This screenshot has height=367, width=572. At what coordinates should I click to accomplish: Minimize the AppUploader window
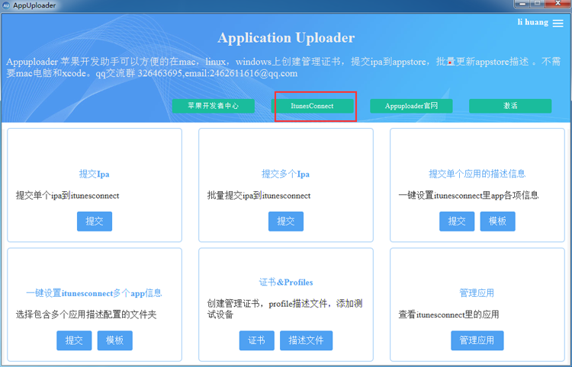[x=522, y=4]
